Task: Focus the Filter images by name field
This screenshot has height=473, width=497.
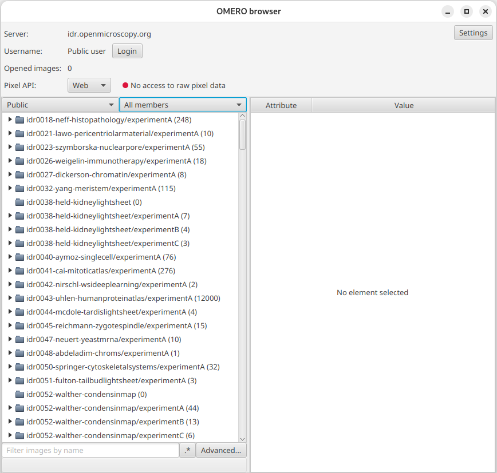Action: coord(90,450)
